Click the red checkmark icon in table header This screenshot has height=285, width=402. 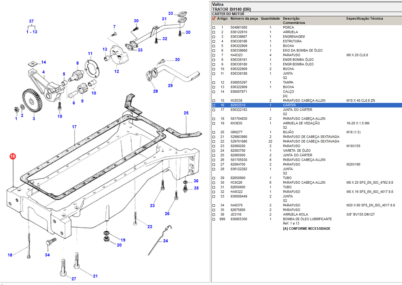point(214,18)
